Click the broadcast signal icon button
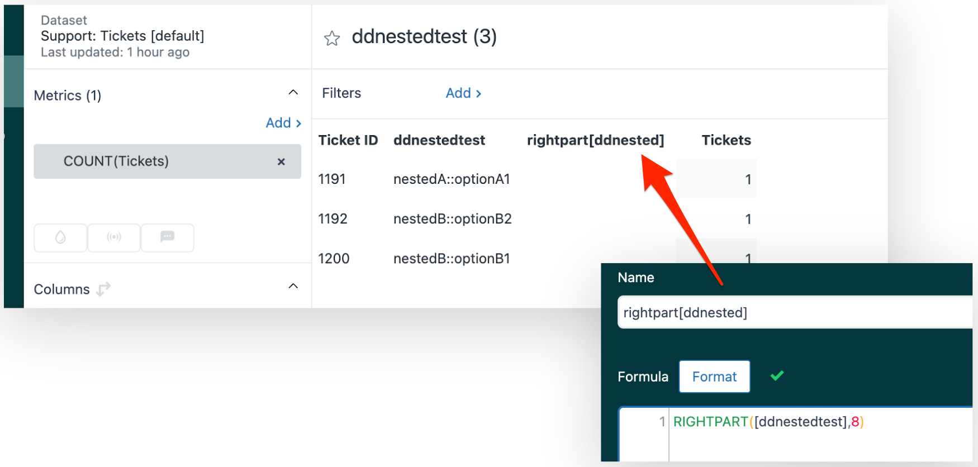The width and height of the screenshot is (978, 467). tap(114, 237)
